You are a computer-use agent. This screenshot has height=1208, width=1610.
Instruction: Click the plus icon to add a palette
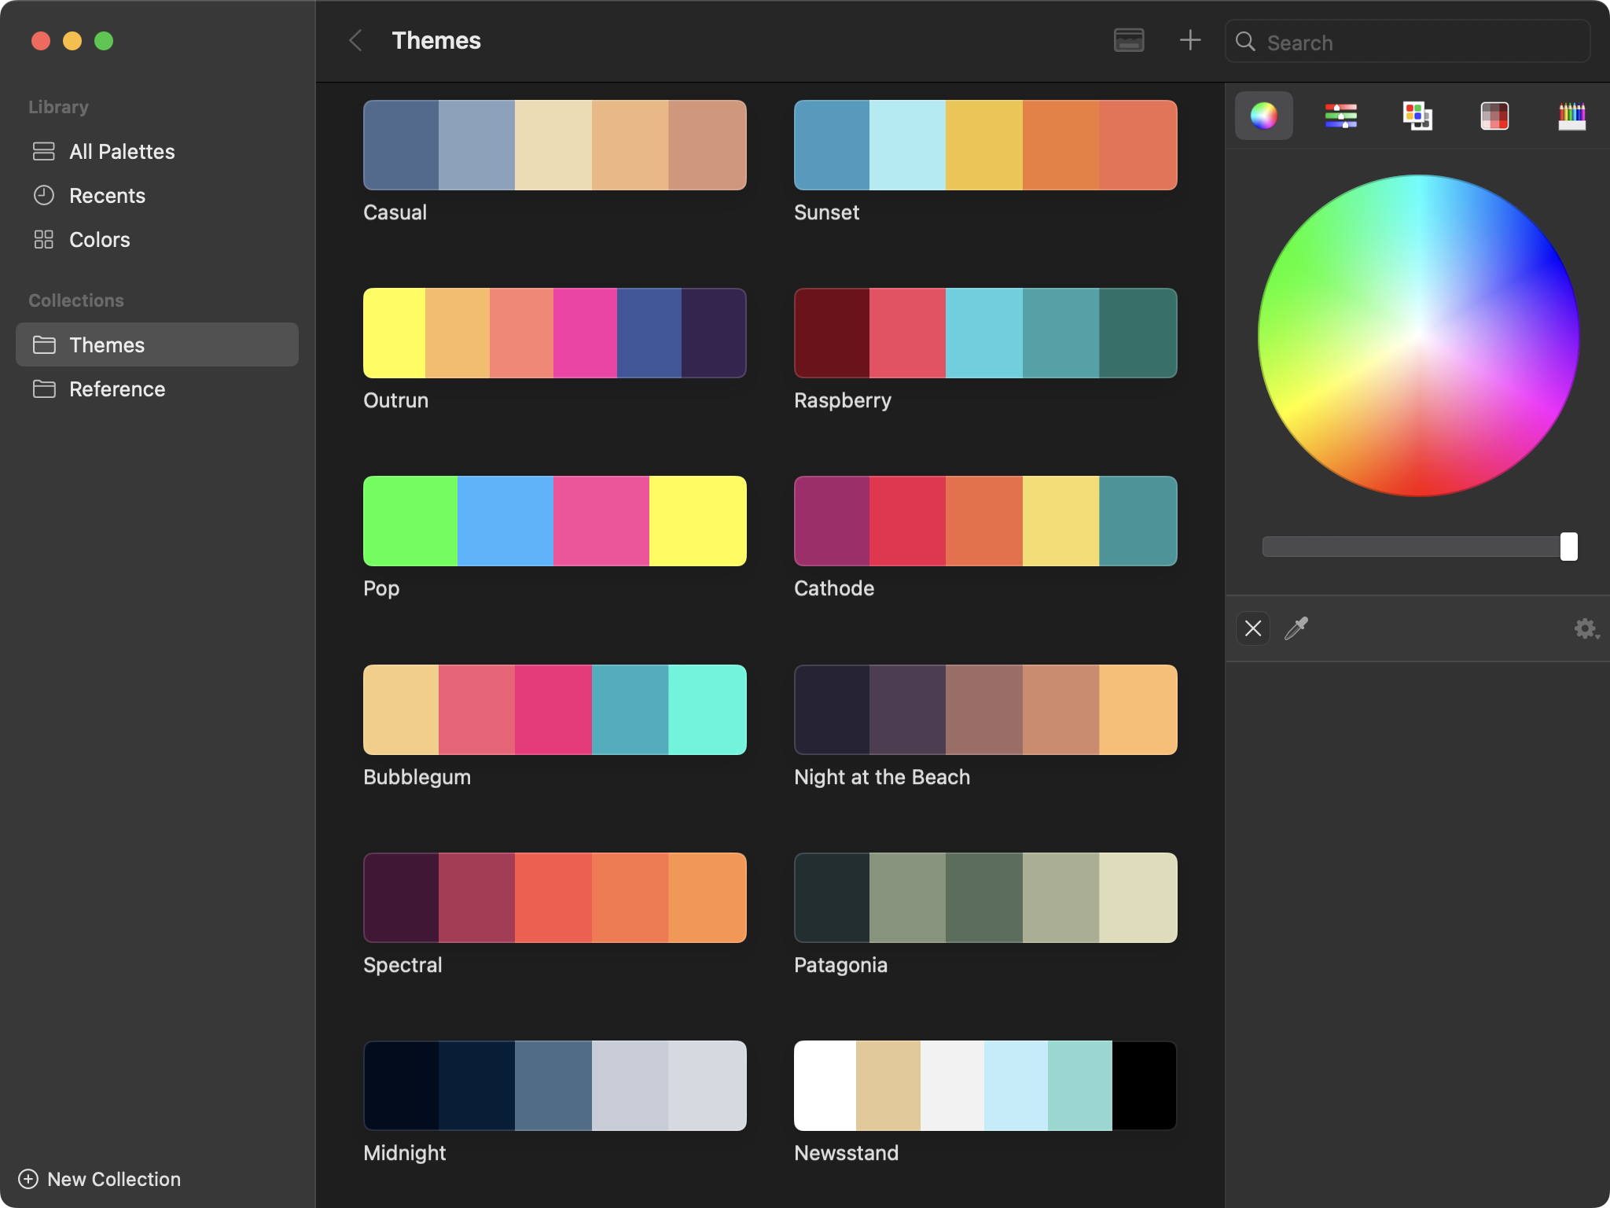[x=1190, y=41]
